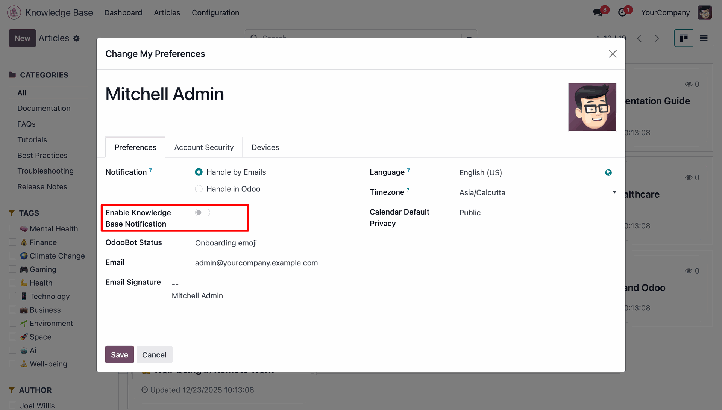Image resolution: width=722 pixels, height=410 pixels.
Task: Close the preferences dialog
Action: (613, 54)
